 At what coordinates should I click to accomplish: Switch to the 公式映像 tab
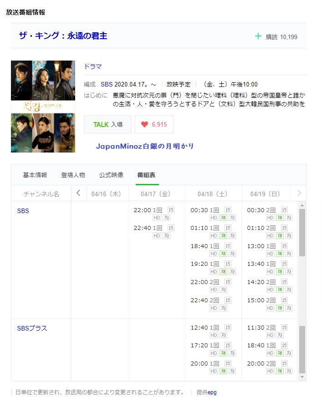tap(111, 175)
